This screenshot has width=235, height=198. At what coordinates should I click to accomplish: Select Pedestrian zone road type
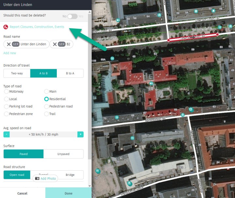coord(6,114)
